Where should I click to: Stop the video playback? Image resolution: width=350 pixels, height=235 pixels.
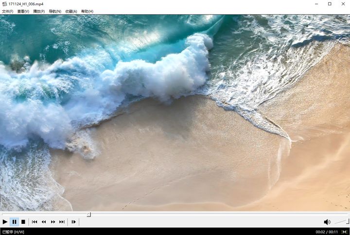click(x=23, y=222)
